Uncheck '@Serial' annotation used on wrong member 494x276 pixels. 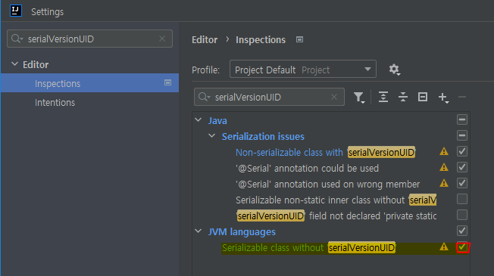462,183
